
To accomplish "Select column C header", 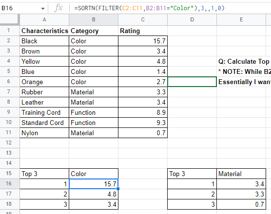I will (143, 19).
